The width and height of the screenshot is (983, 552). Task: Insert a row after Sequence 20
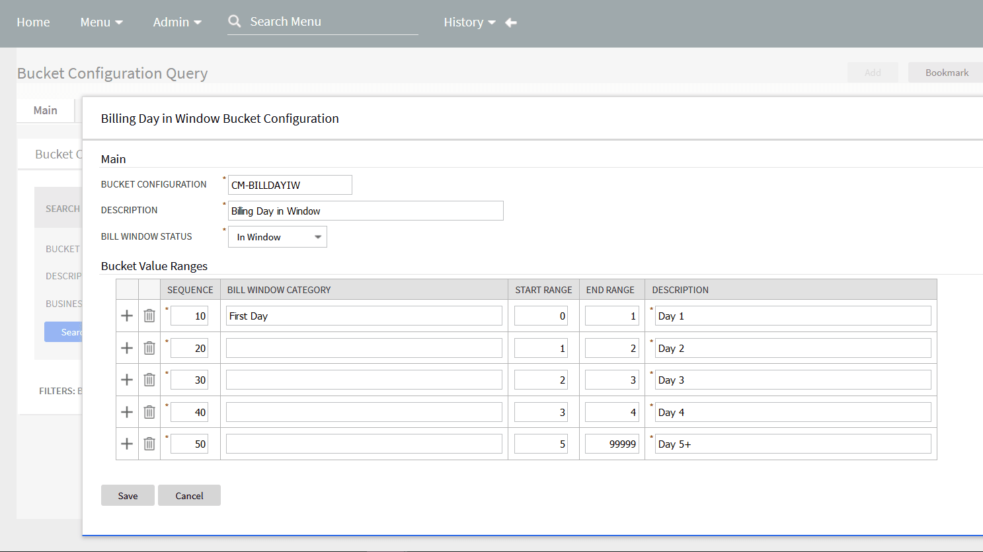point(127,347)
